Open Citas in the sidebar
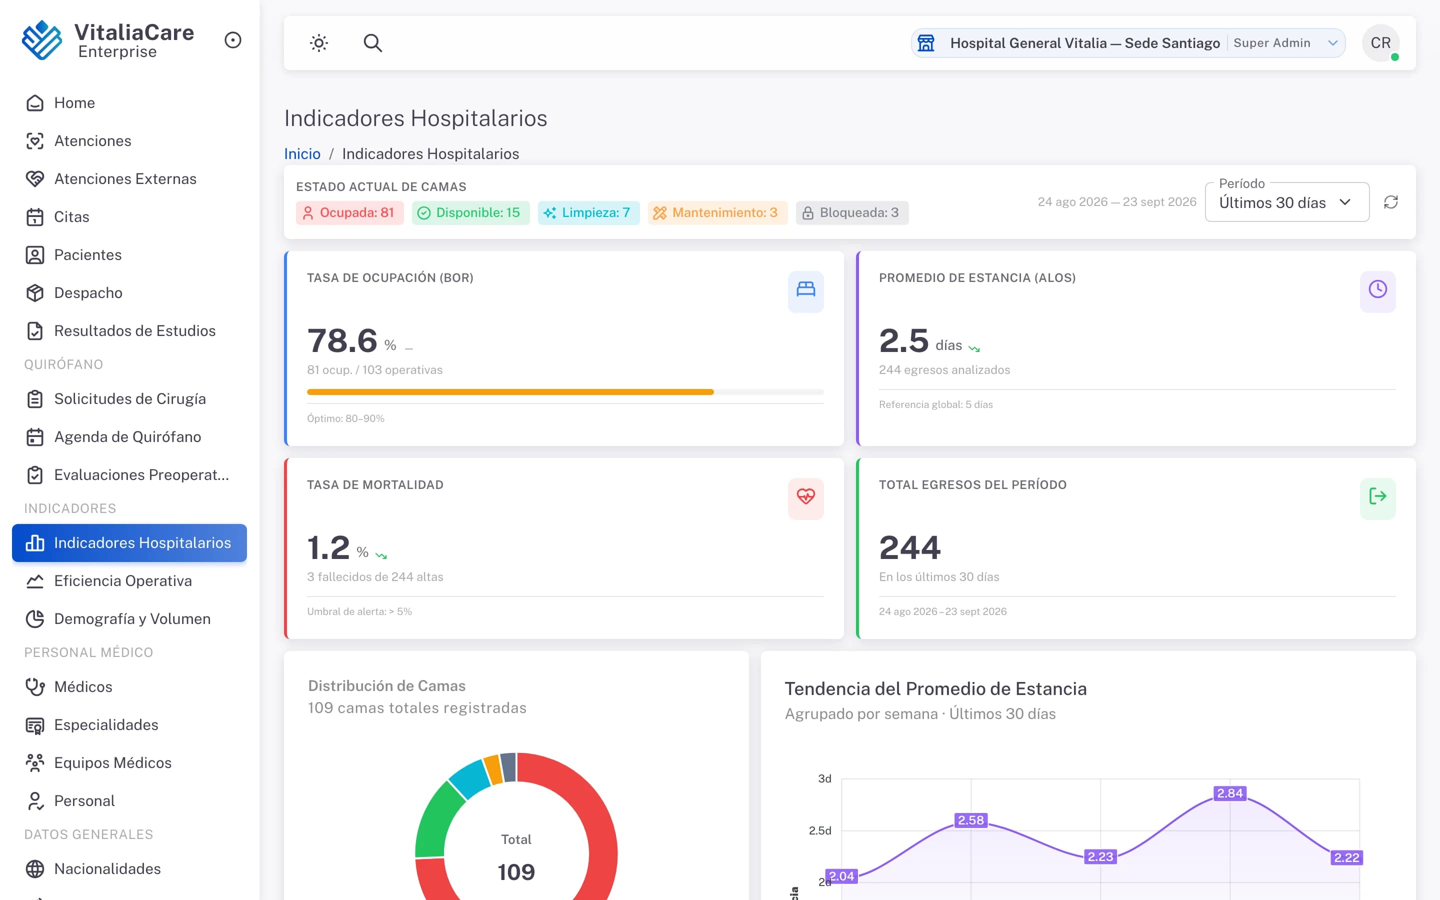This screenshot has height=900, width=1440. [x=129, y=217]
